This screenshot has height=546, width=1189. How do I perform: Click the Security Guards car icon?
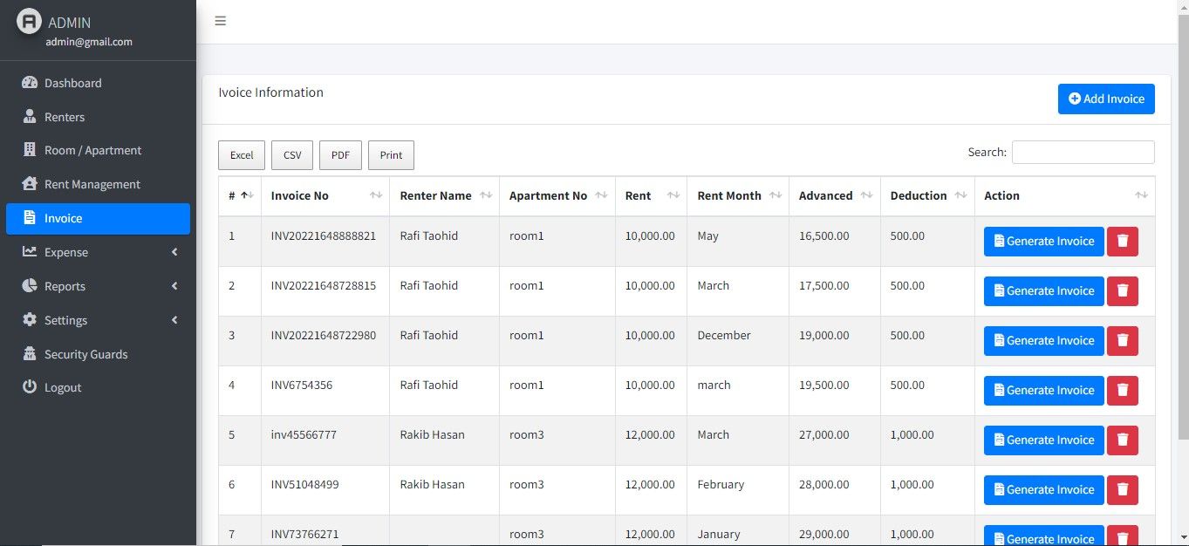tap(30, 354)
